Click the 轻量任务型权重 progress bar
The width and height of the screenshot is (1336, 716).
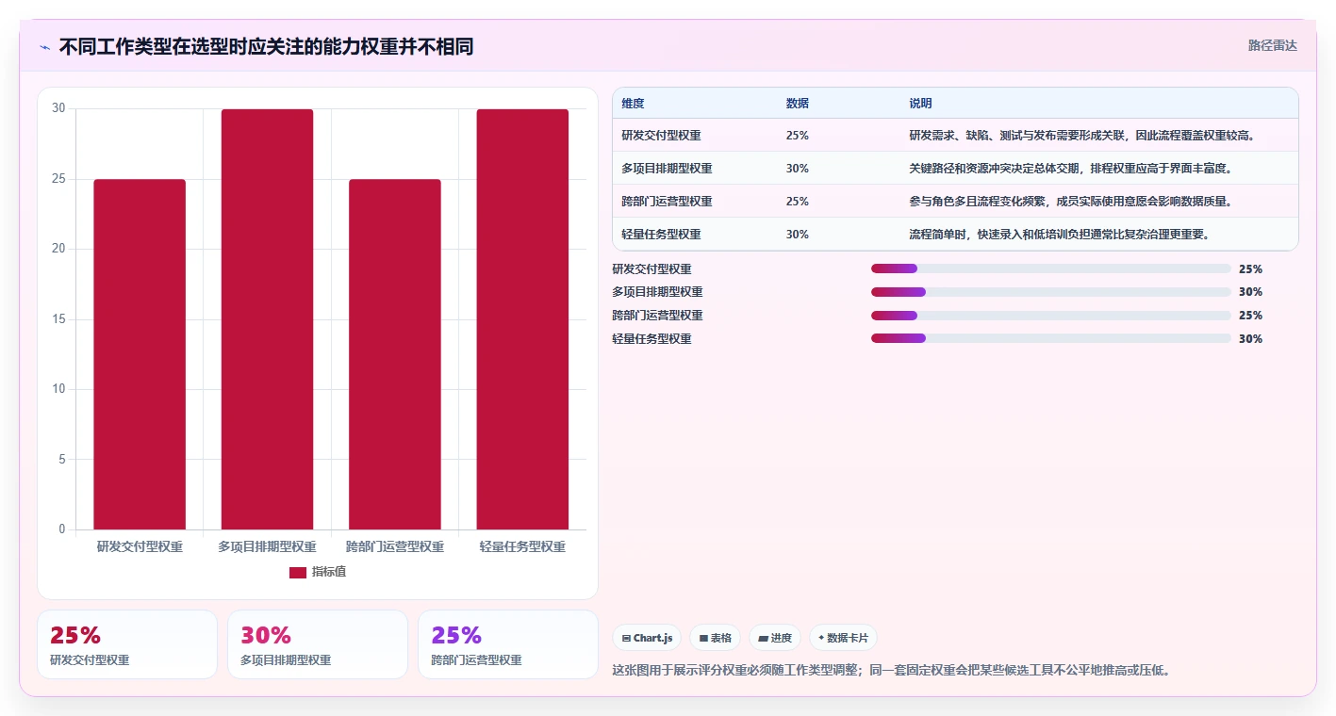(1051, 339)
